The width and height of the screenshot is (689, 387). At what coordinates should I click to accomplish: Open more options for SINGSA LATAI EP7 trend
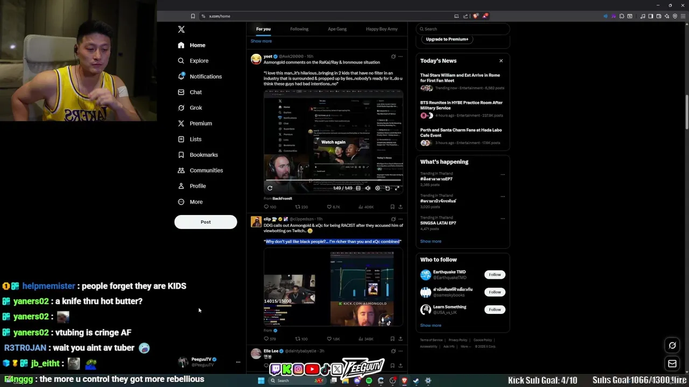point(503,218)
